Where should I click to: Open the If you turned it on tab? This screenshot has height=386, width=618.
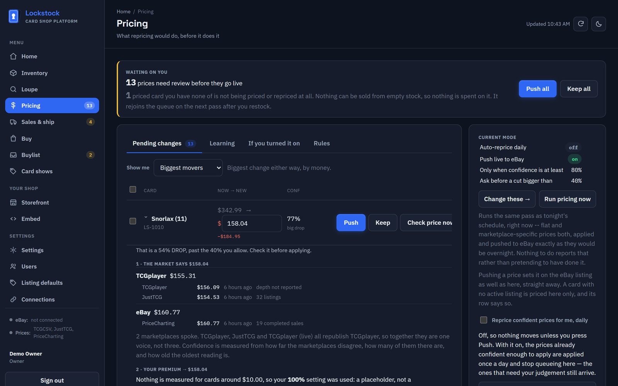274,143
